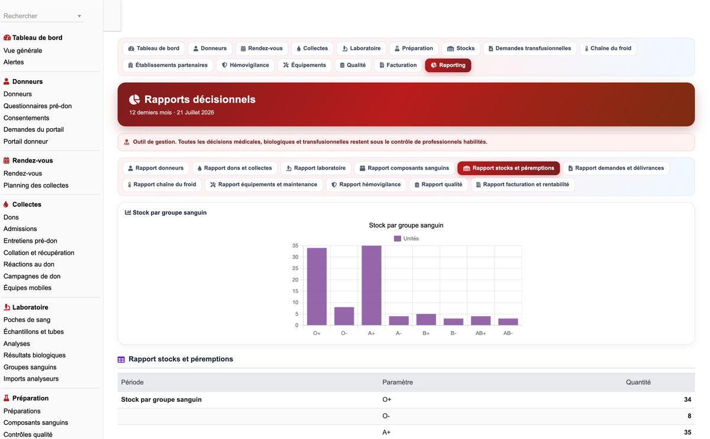Open Planning des collectes in sidebar
Image resolution: width=710 pixels, height=439 pixels.
[x=36, y=186]
